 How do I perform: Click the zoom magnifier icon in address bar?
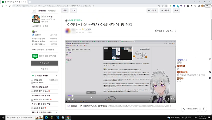point(159,6)
